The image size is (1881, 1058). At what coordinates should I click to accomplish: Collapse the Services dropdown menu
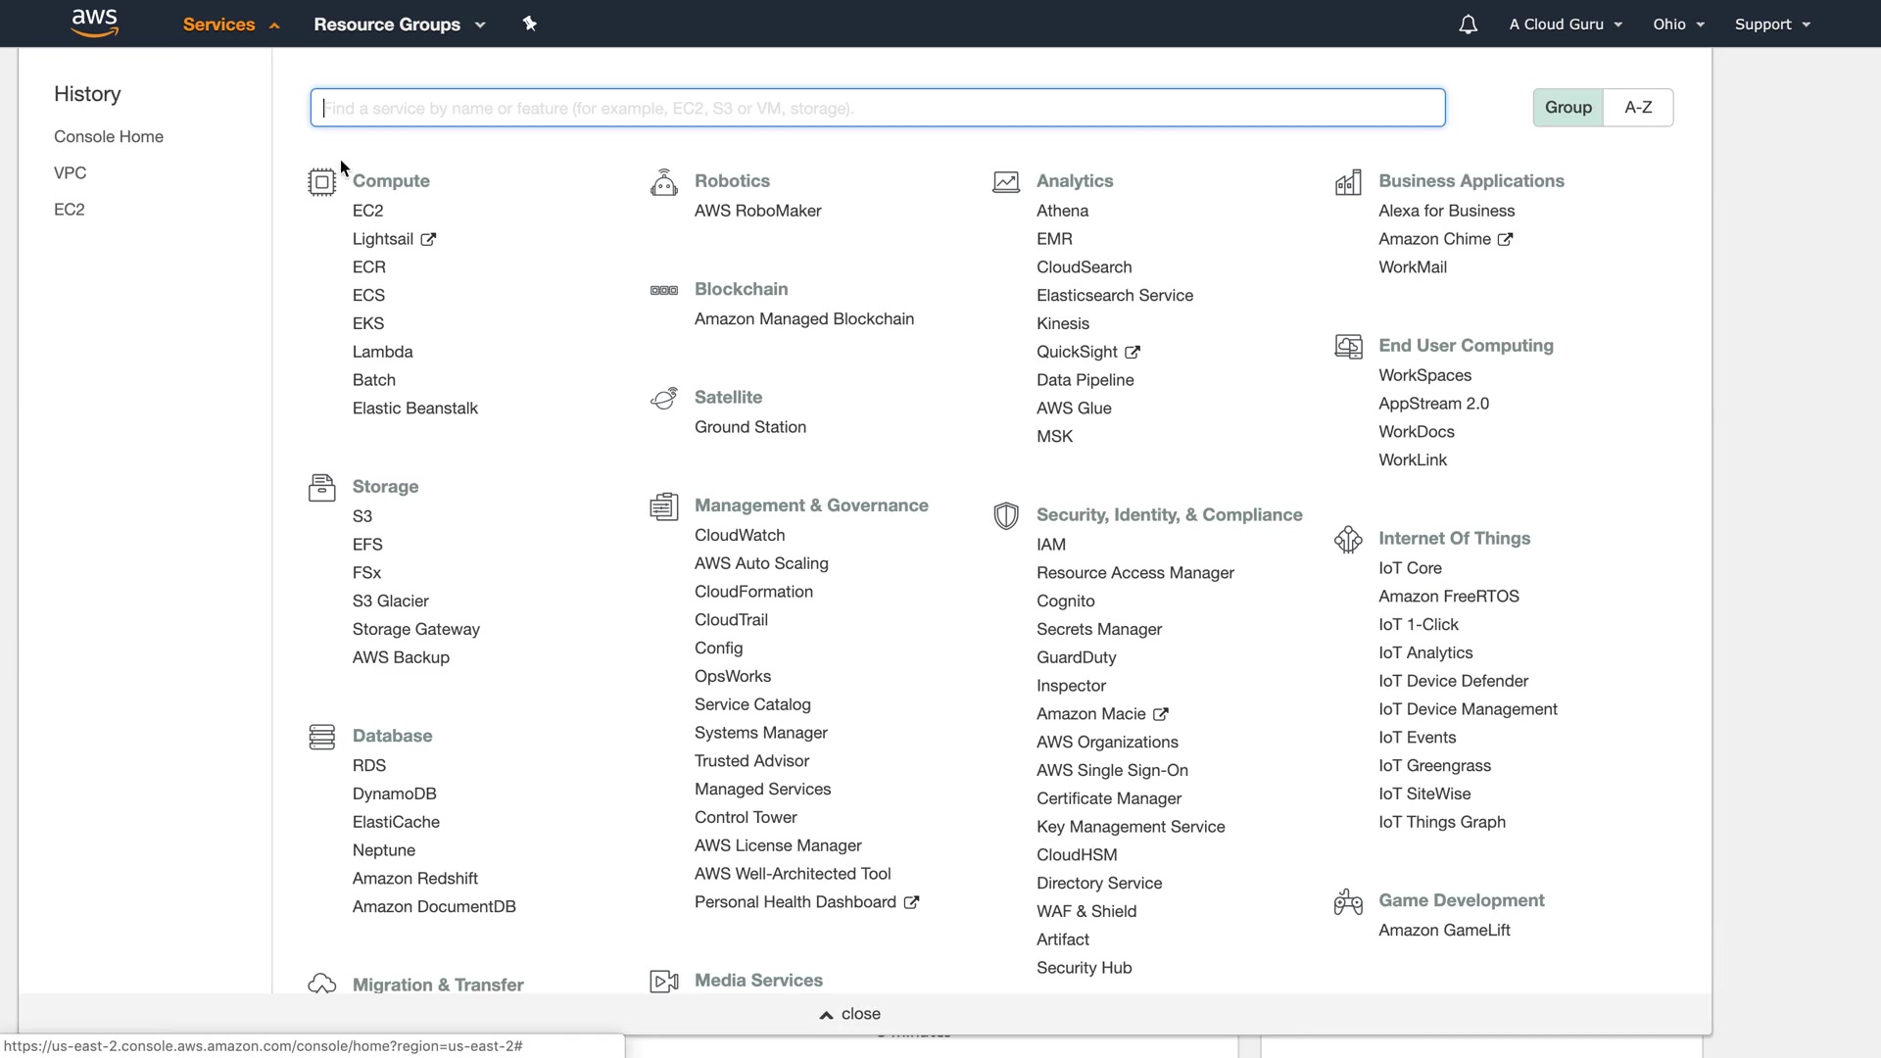231,24
